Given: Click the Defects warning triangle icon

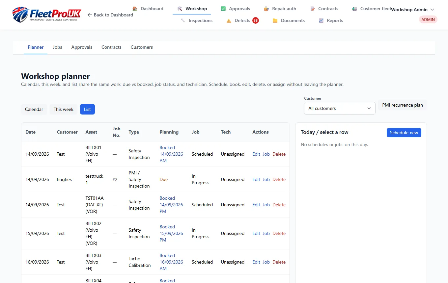Looking at the screenshot, I should [229, 20].
